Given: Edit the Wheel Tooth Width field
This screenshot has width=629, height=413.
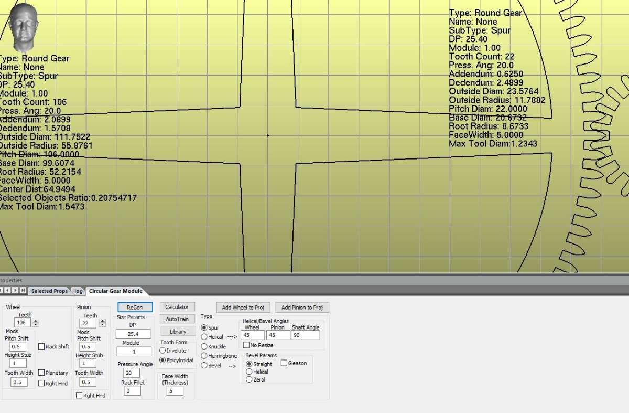Looking at the screenshot, I should 19,382.
